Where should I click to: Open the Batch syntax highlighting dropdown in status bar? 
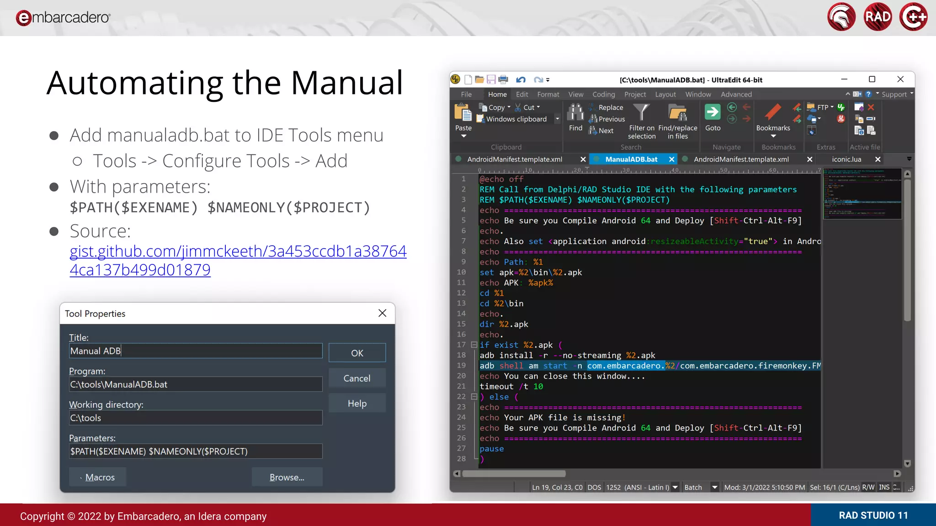tap(714, 487)
